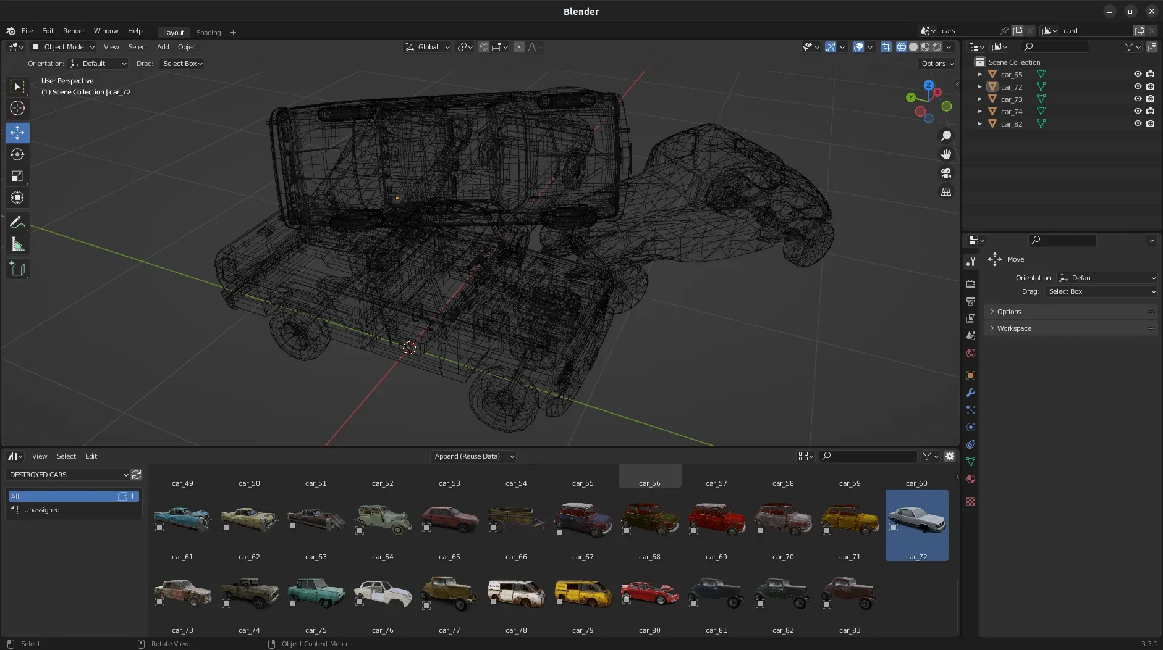Viewport: 1163px width, 650px height.
Task: Click the Unassigned catalog entry
Action: (x=41, y=510)
